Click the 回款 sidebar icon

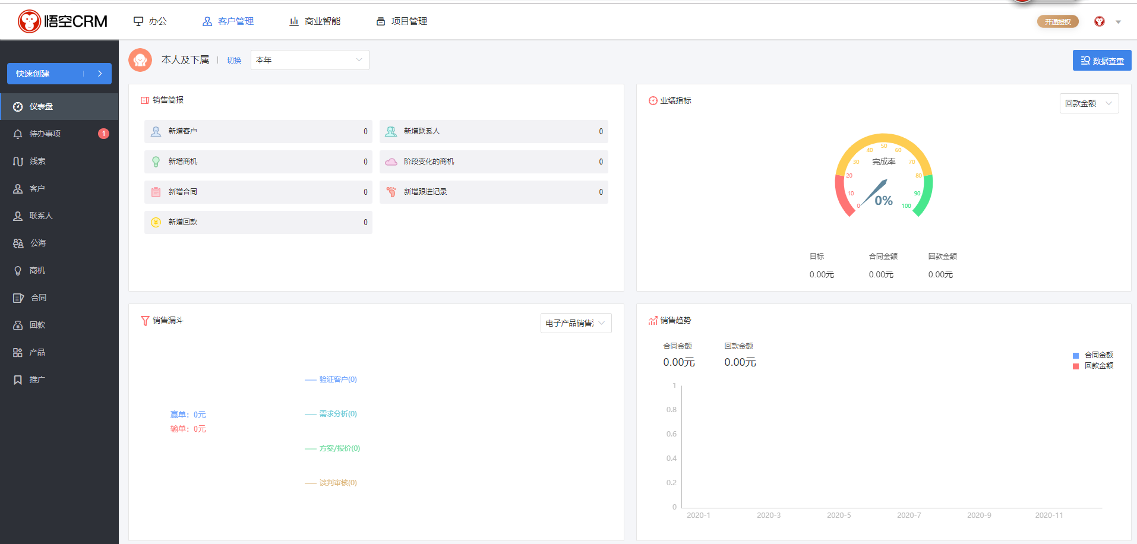point(18,325)
